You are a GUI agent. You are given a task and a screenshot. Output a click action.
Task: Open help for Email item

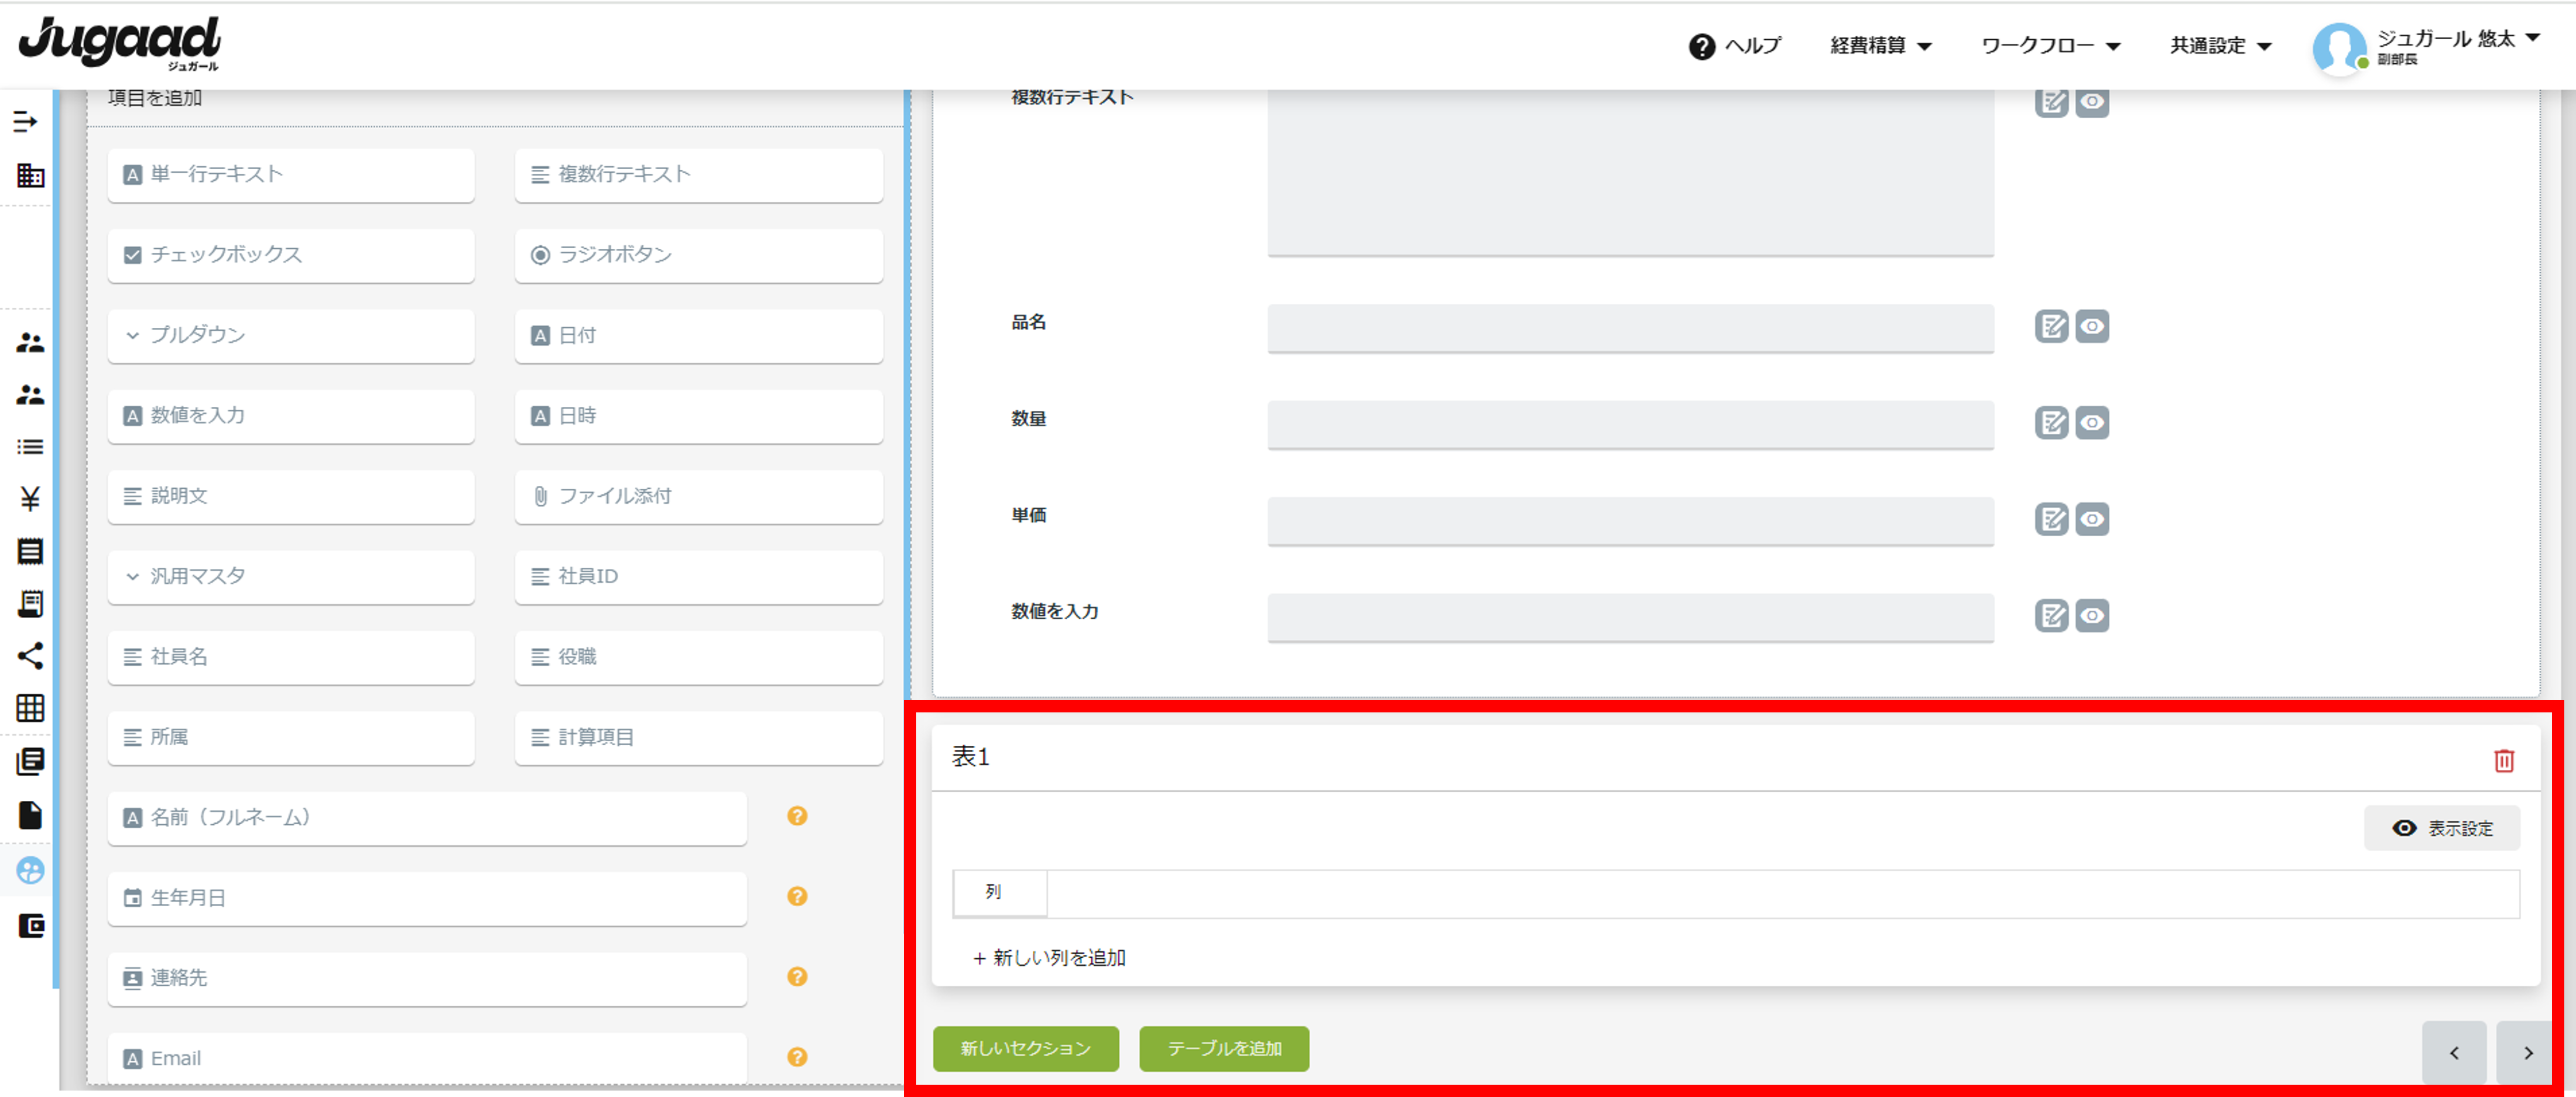(x=797, y=1057)
